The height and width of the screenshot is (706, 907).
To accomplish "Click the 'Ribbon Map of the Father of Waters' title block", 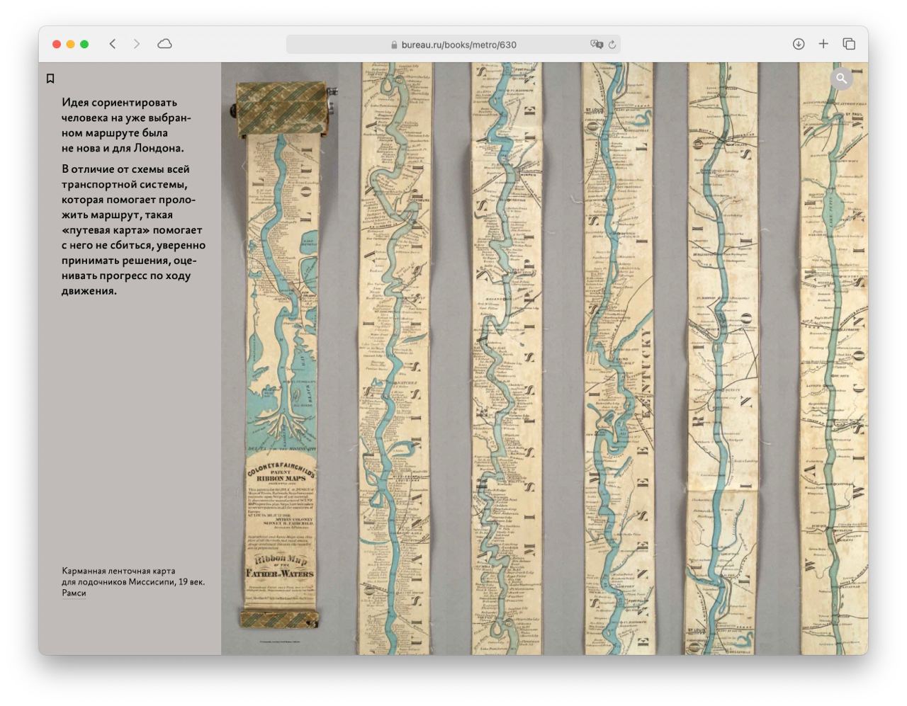I will pos(280,566).
